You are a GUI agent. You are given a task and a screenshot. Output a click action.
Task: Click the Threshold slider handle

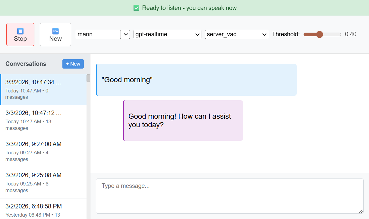click(x=320, y=34)
